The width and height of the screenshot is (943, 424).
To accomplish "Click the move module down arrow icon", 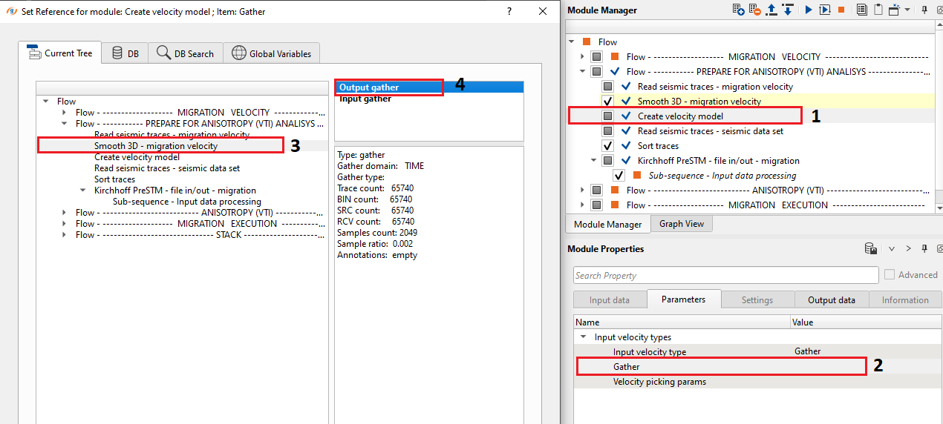I will pos(788,10).
